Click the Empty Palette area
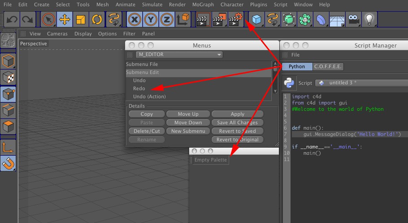 click(210, 160)
